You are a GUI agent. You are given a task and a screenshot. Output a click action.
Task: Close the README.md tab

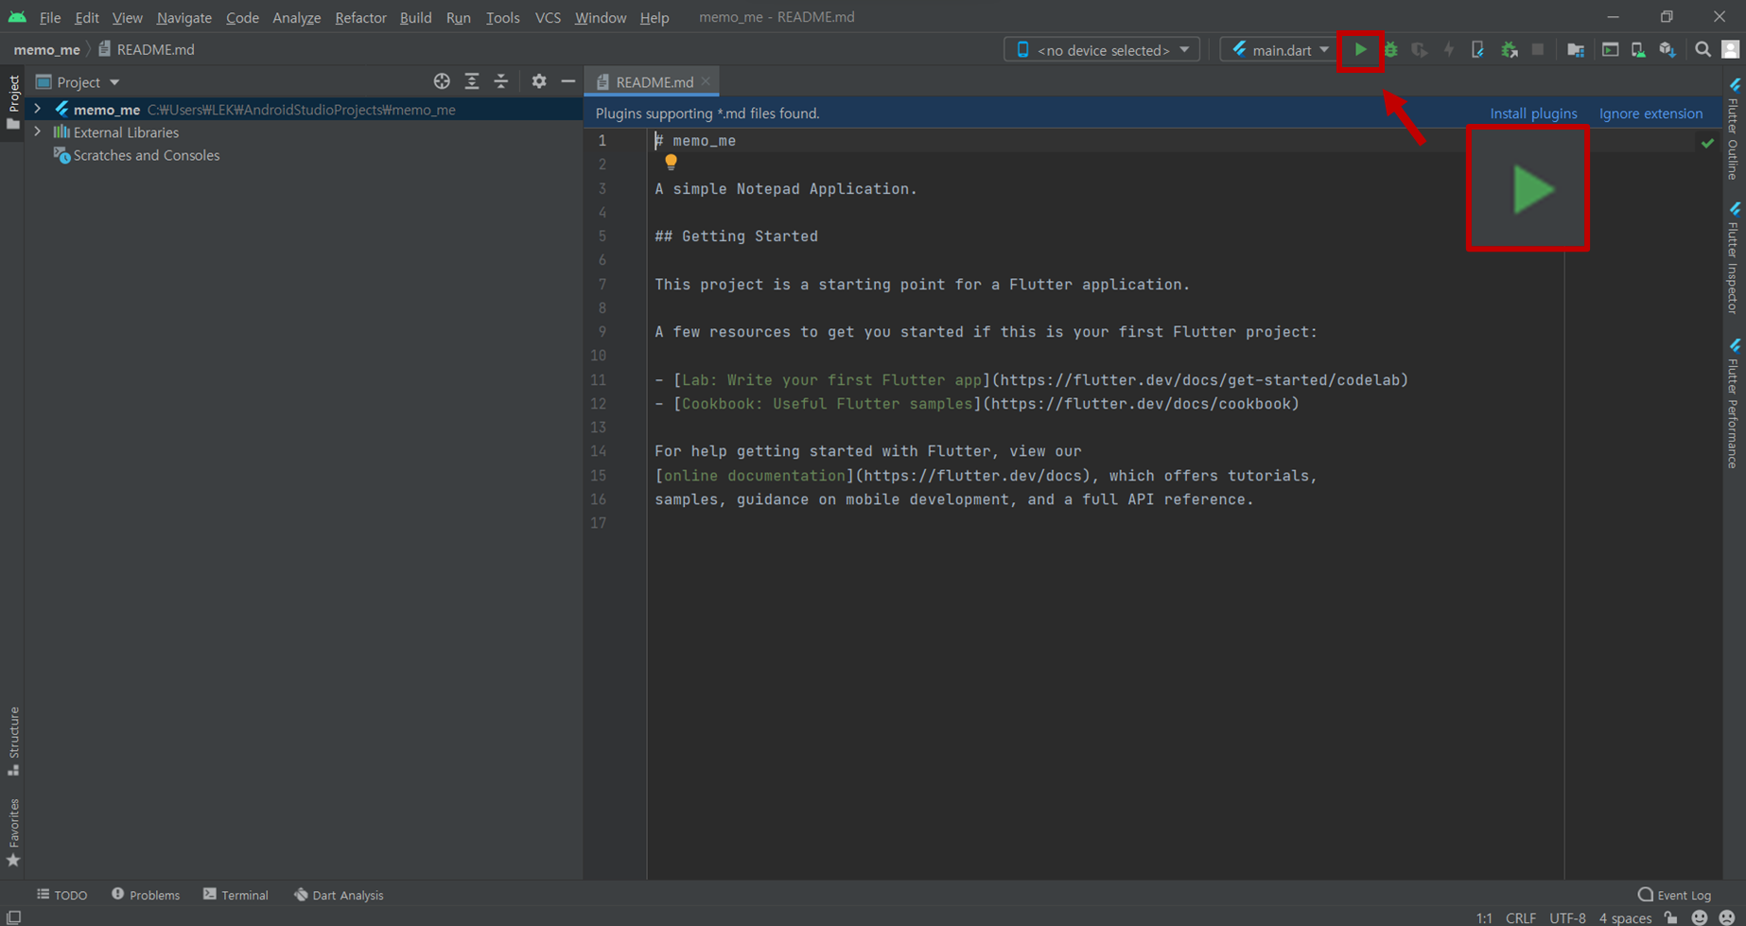click(706, 81)
